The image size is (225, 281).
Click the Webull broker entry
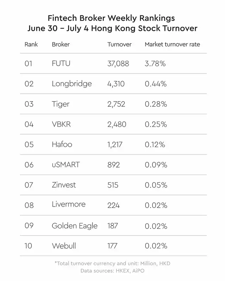point(64,246)
